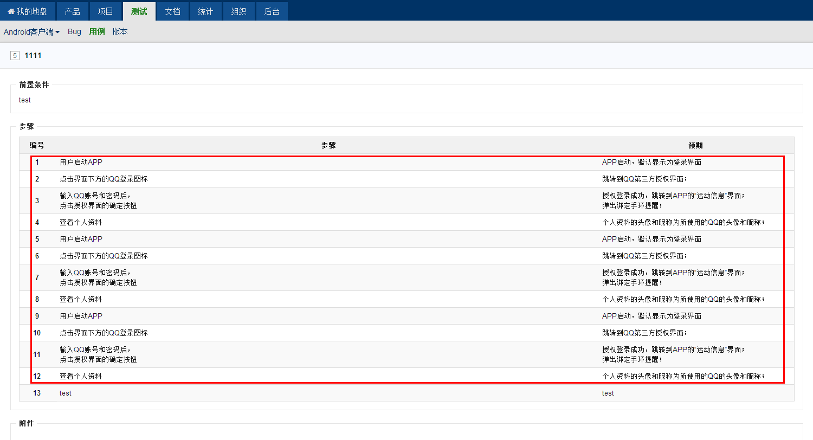Click 输入QQ账号和密码后 text in step row 3
The image size is (813, 440).
95,196
